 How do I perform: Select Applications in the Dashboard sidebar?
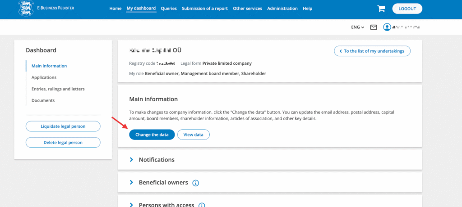44,77
